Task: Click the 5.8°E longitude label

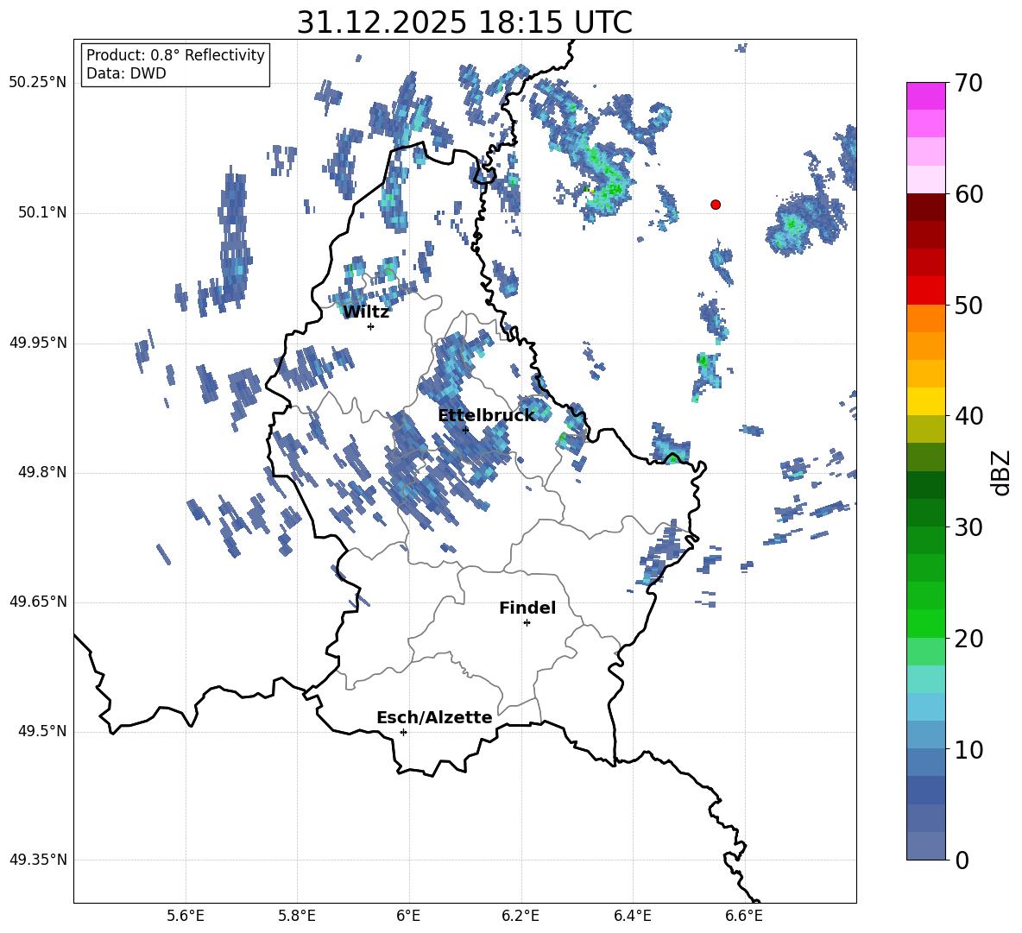Action: (297, 916)
